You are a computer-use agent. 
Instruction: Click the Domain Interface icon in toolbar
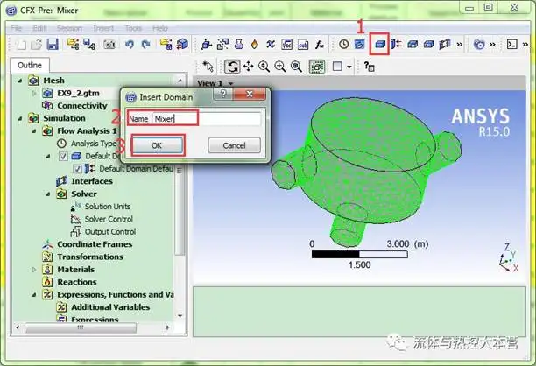click(x=445, y=44)
